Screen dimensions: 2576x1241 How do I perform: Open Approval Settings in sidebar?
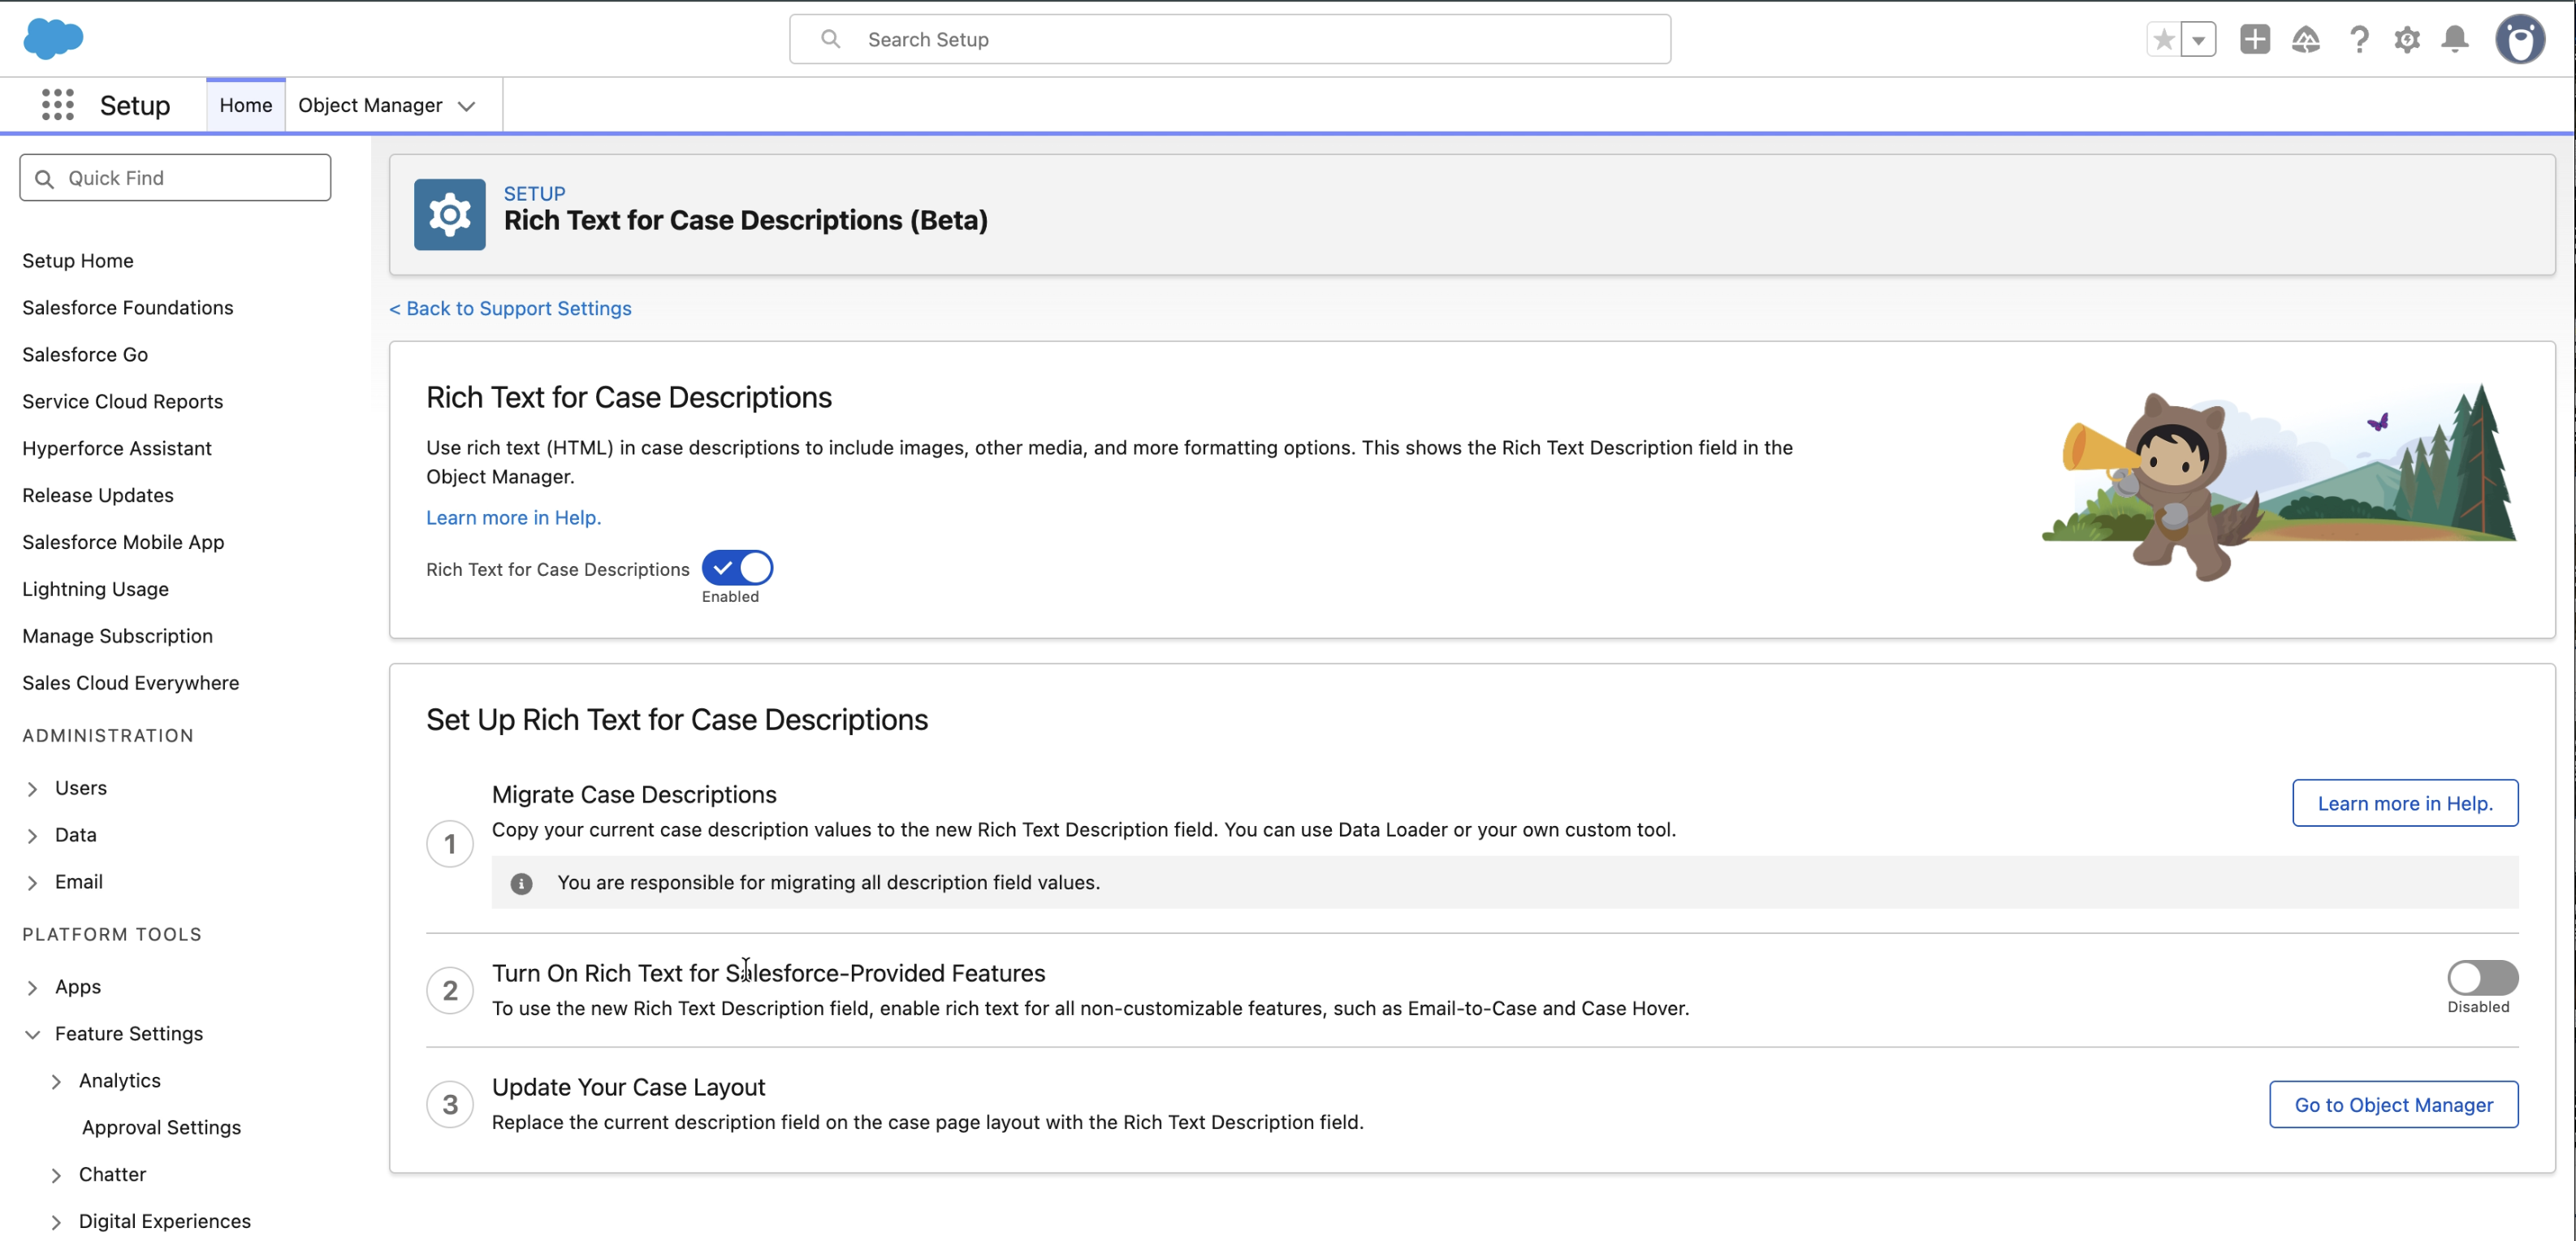(x=161, y=1127)
